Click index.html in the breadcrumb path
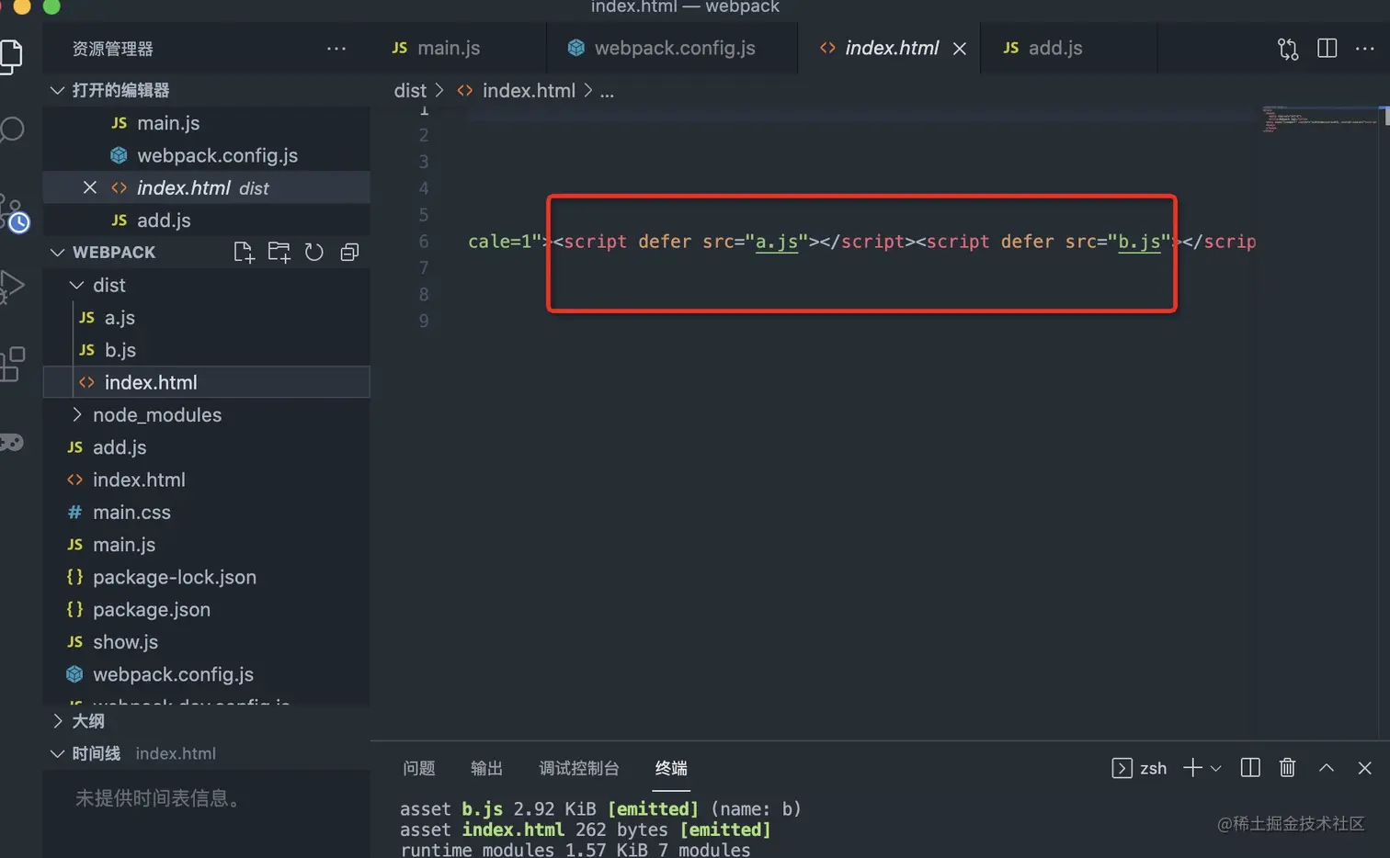 [x=529, y=91]
